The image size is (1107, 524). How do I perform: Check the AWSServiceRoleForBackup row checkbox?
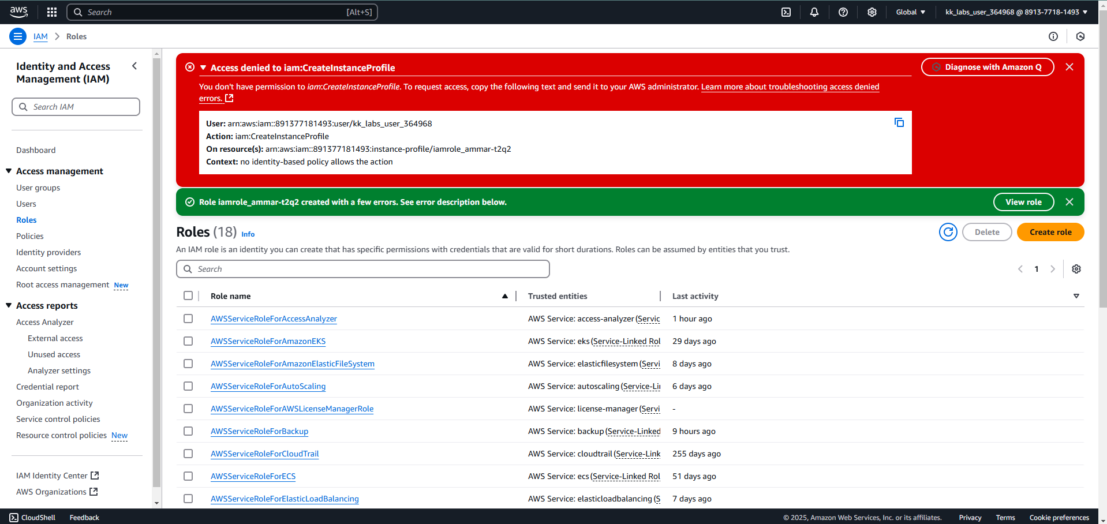tap(188, 431)
